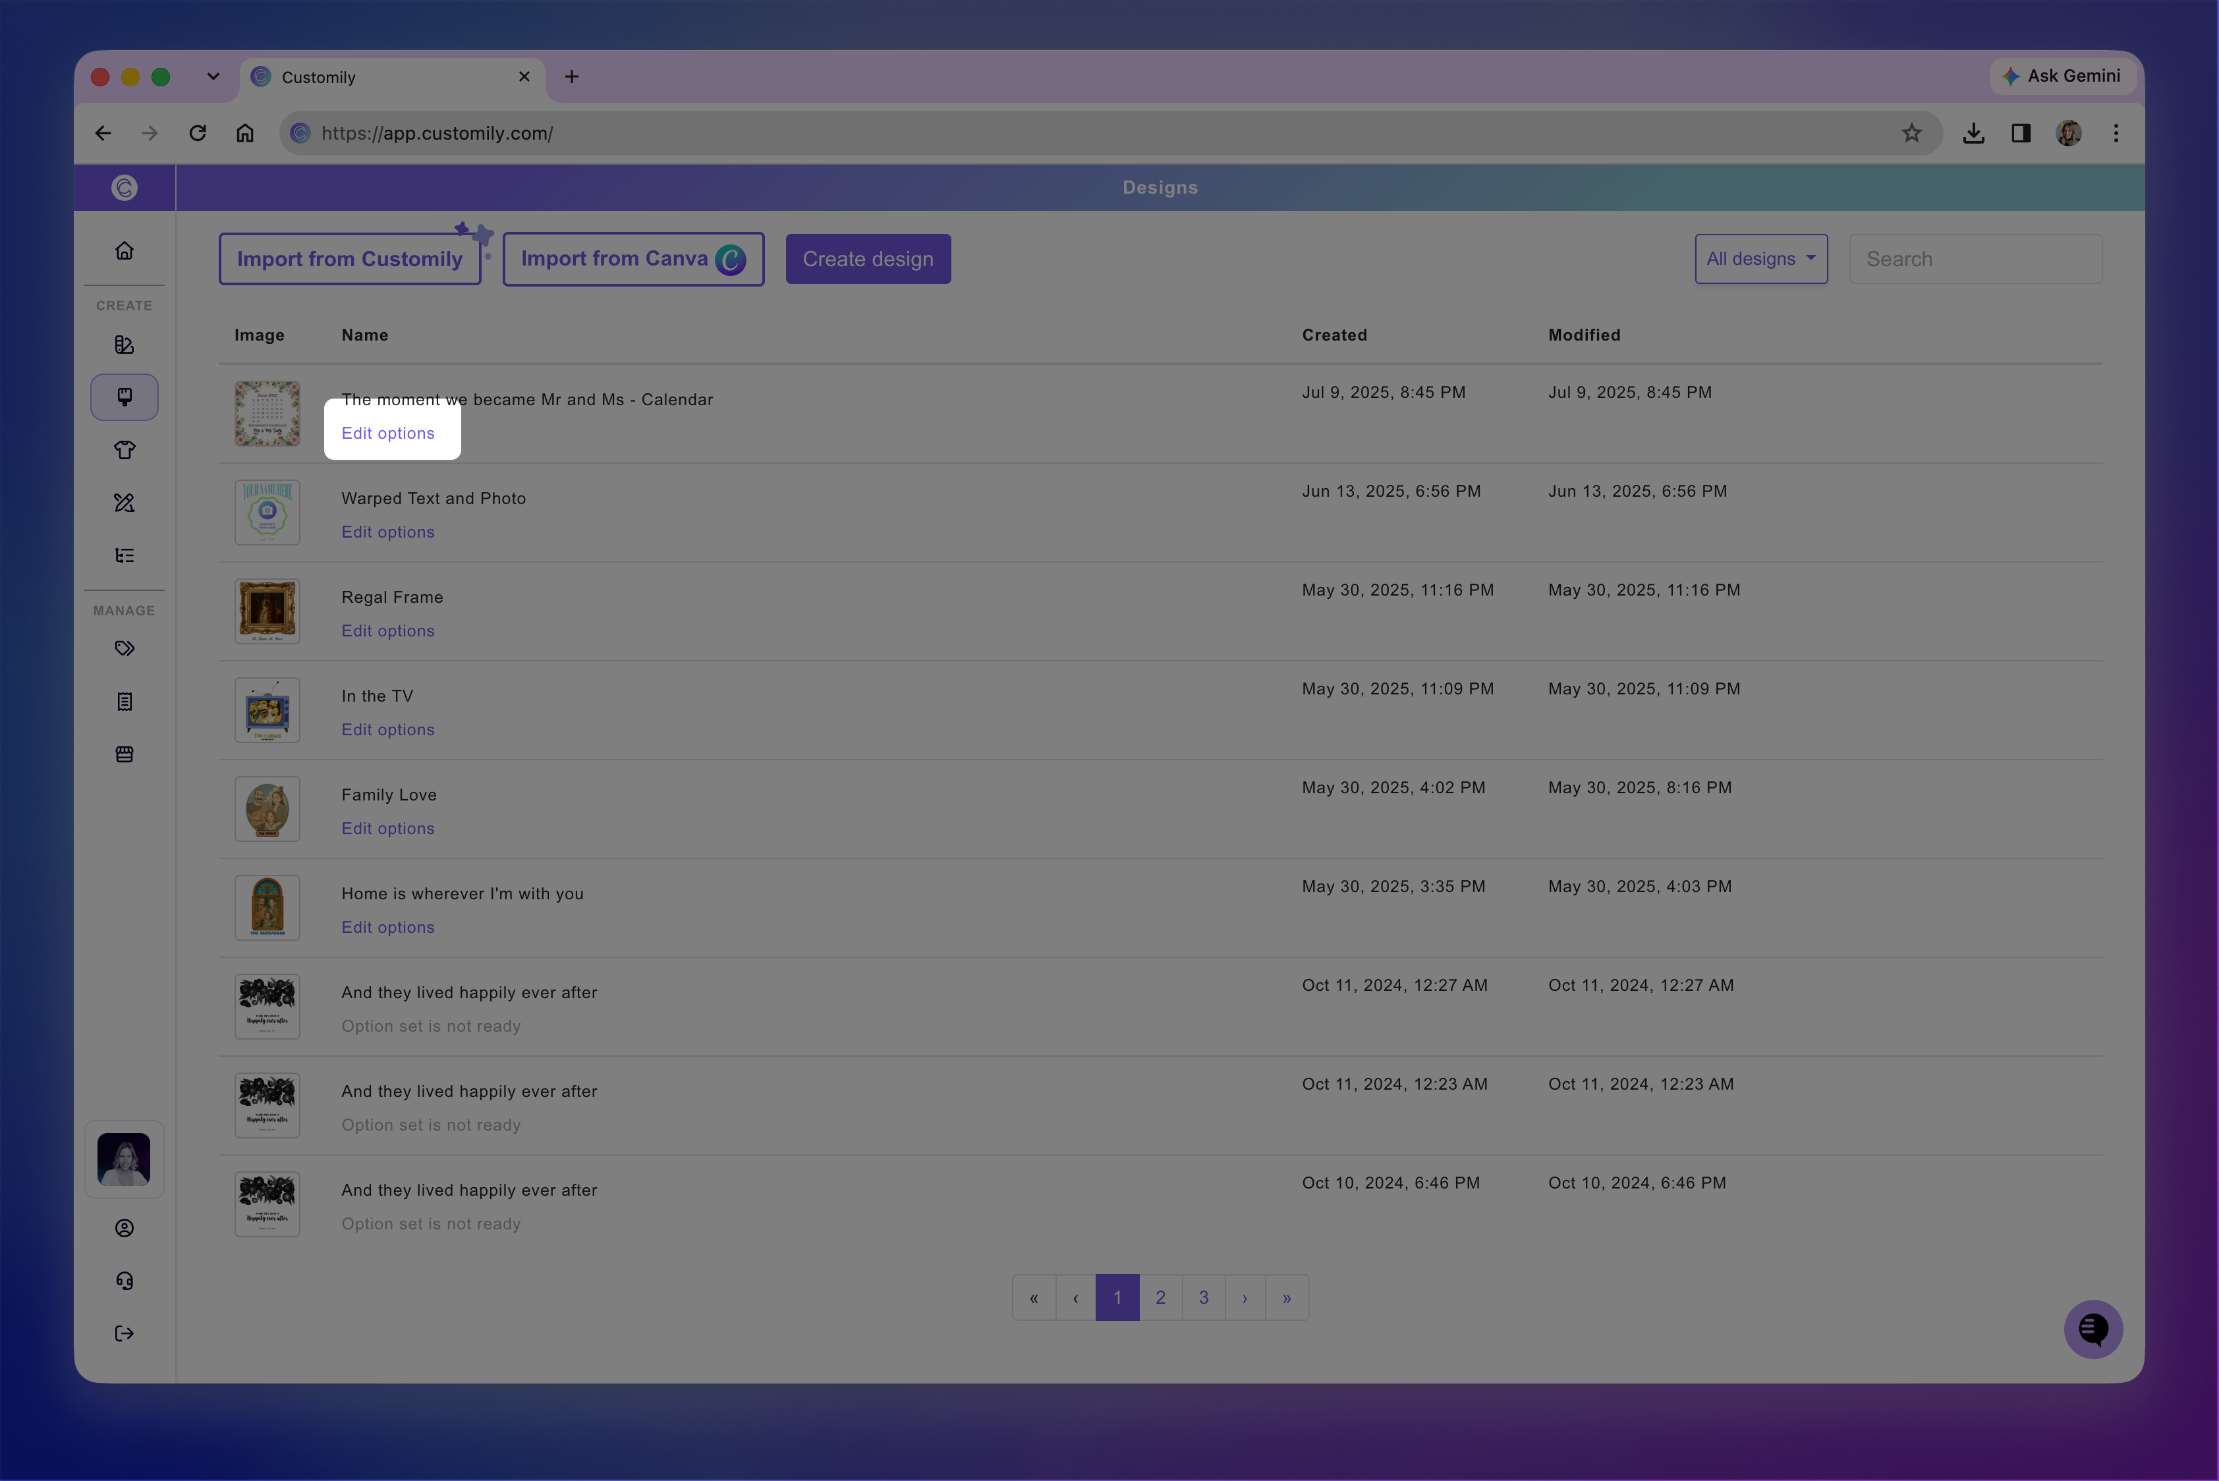Open the product templates icon under CREATE
This screenshot has height=1481, width=2219.
coord(124,345)
